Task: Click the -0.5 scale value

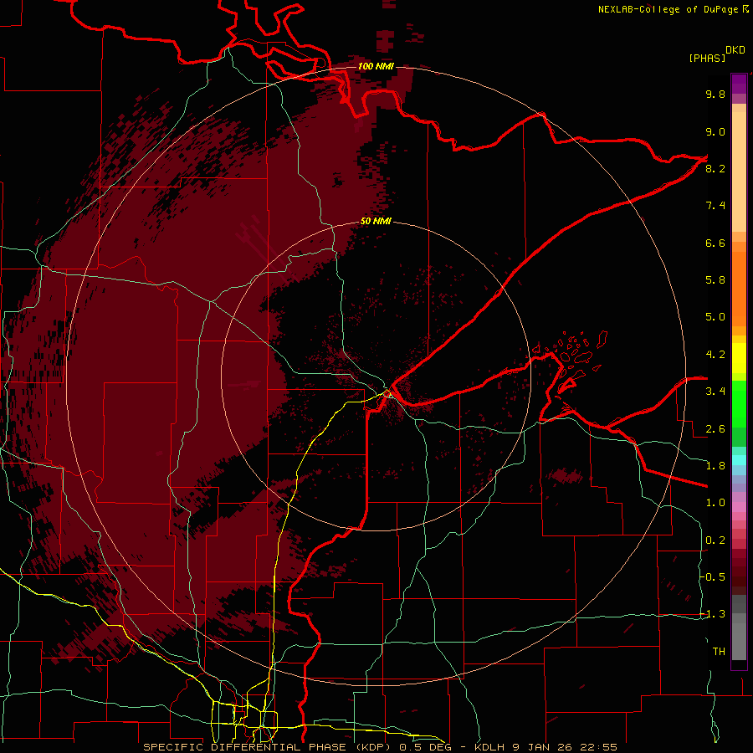Action: (x=713, y=576)
